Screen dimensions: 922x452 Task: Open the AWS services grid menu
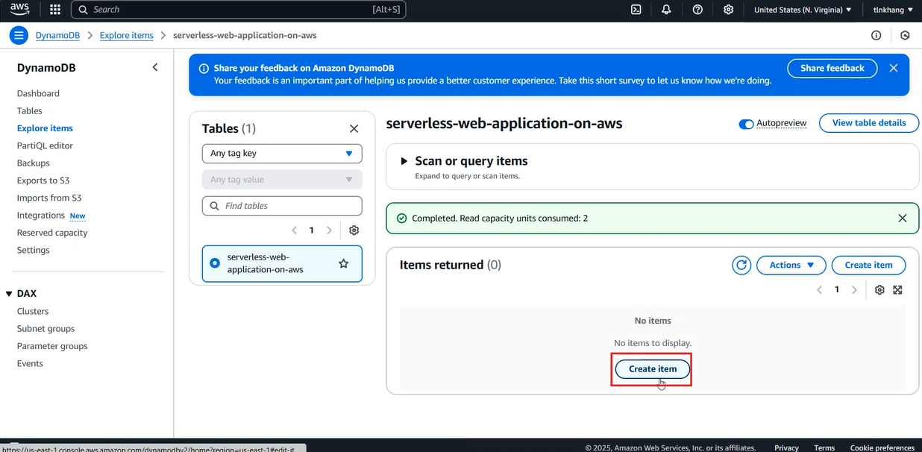(x=55, y=10)
